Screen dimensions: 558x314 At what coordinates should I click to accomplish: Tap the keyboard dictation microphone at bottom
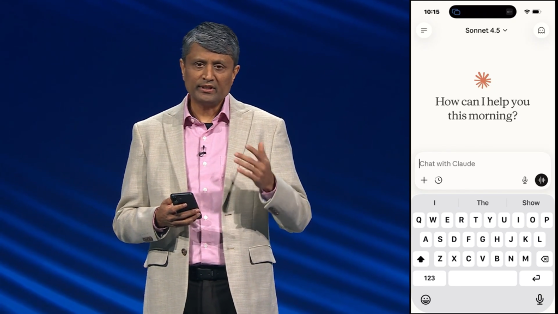click(x=539, y=299)
